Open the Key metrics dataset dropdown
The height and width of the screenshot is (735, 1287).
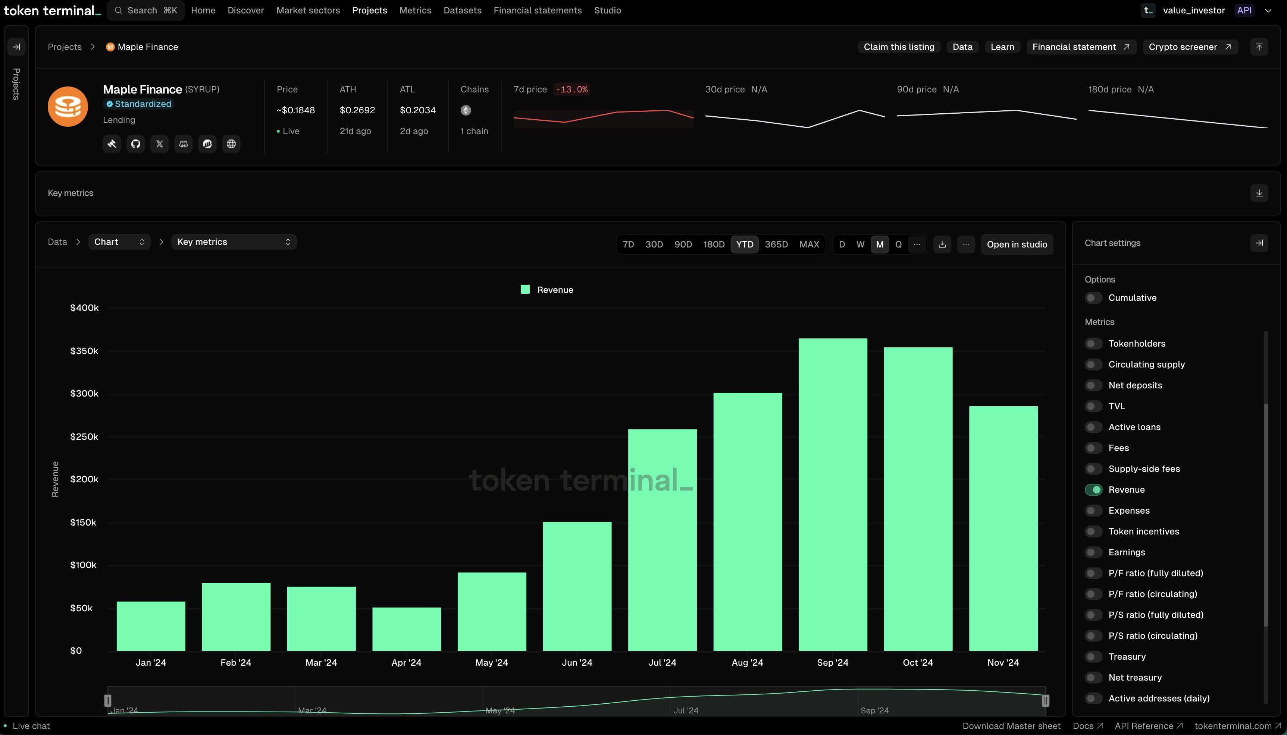pos(234,242)
